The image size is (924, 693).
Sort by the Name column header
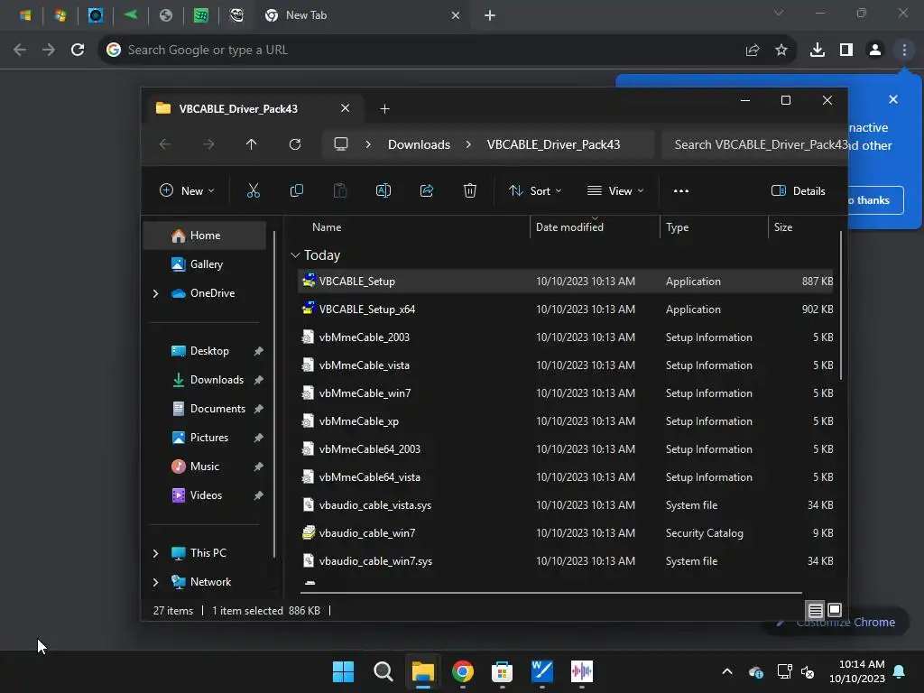coord(327,227)
